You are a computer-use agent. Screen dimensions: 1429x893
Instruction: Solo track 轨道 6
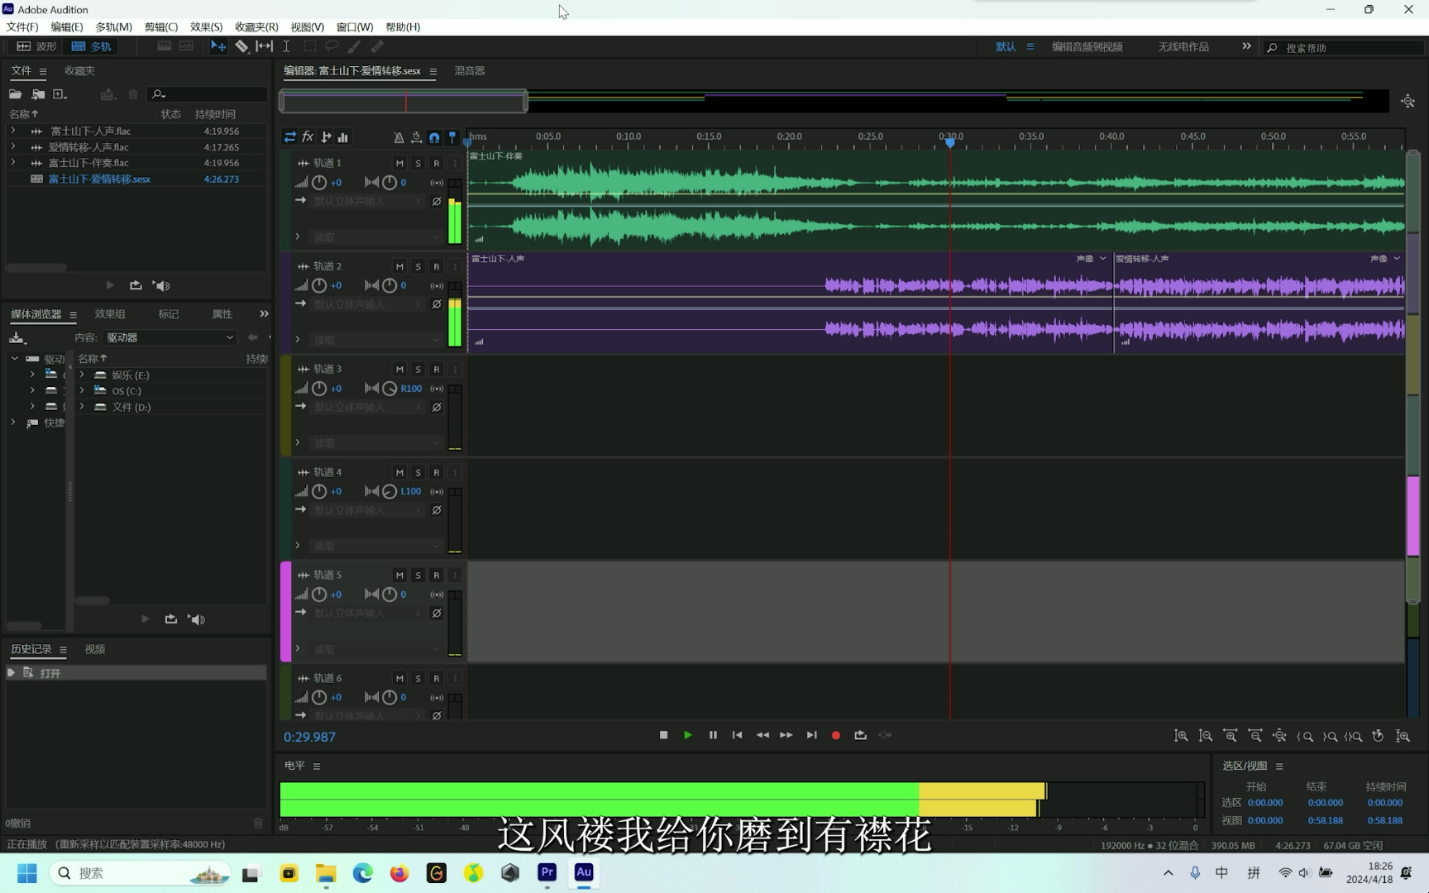[418, 678]
